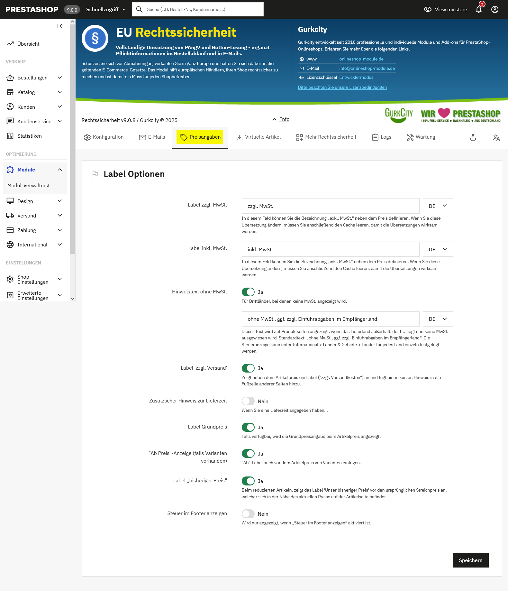
Task: Collapse the sidebar with the arrow icon
Action: click(x=60, y=26)
